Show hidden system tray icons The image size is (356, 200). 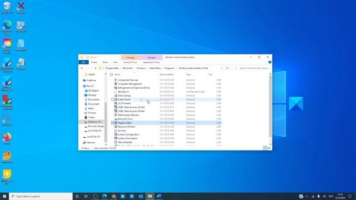307,196
